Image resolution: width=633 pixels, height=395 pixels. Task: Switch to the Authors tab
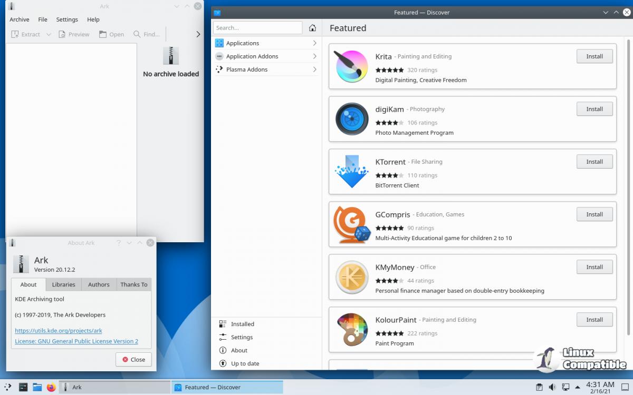point(99,284)
